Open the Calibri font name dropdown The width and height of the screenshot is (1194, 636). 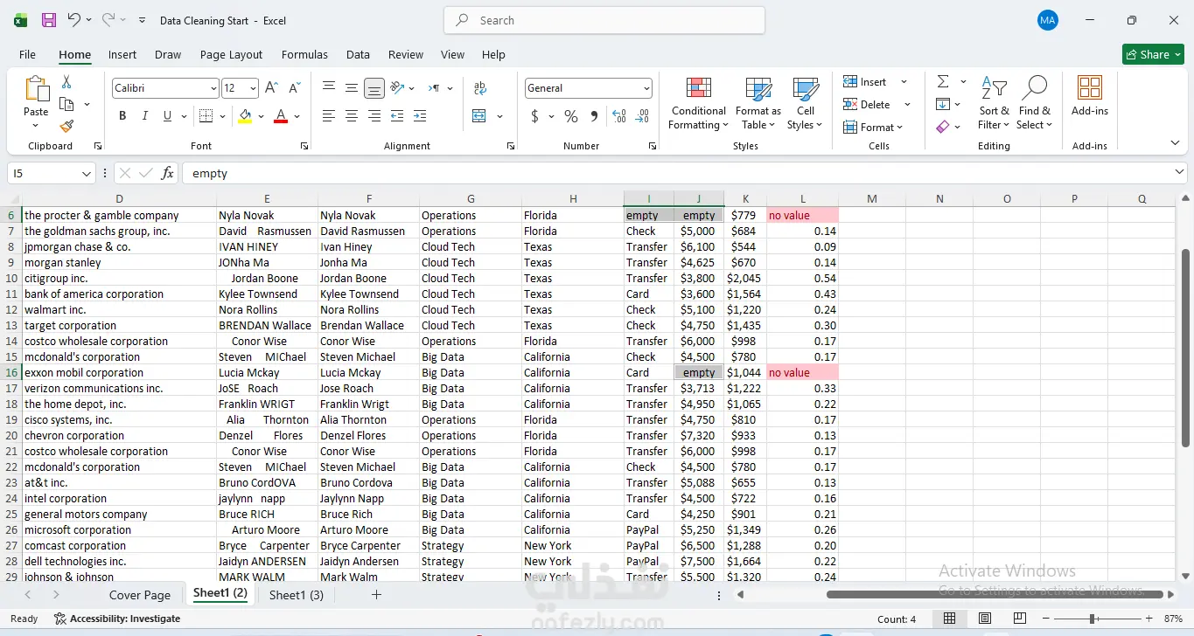pos(213,88)
